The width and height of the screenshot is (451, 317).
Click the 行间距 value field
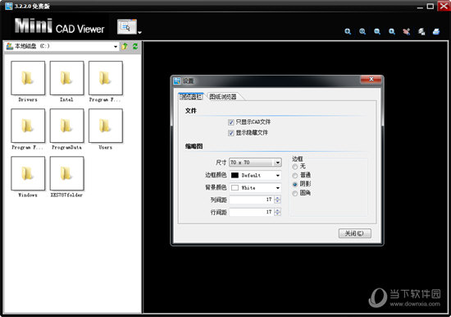click(x=252, y=212)
